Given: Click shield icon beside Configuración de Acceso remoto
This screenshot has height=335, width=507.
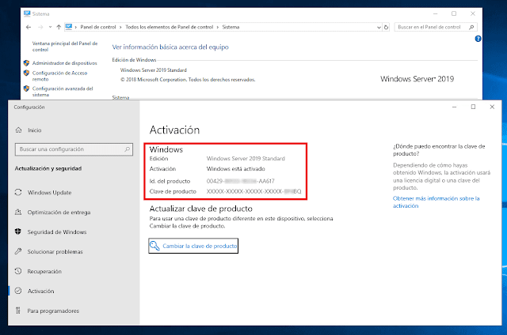Looking at the screenshot, I should coord(26,73).
